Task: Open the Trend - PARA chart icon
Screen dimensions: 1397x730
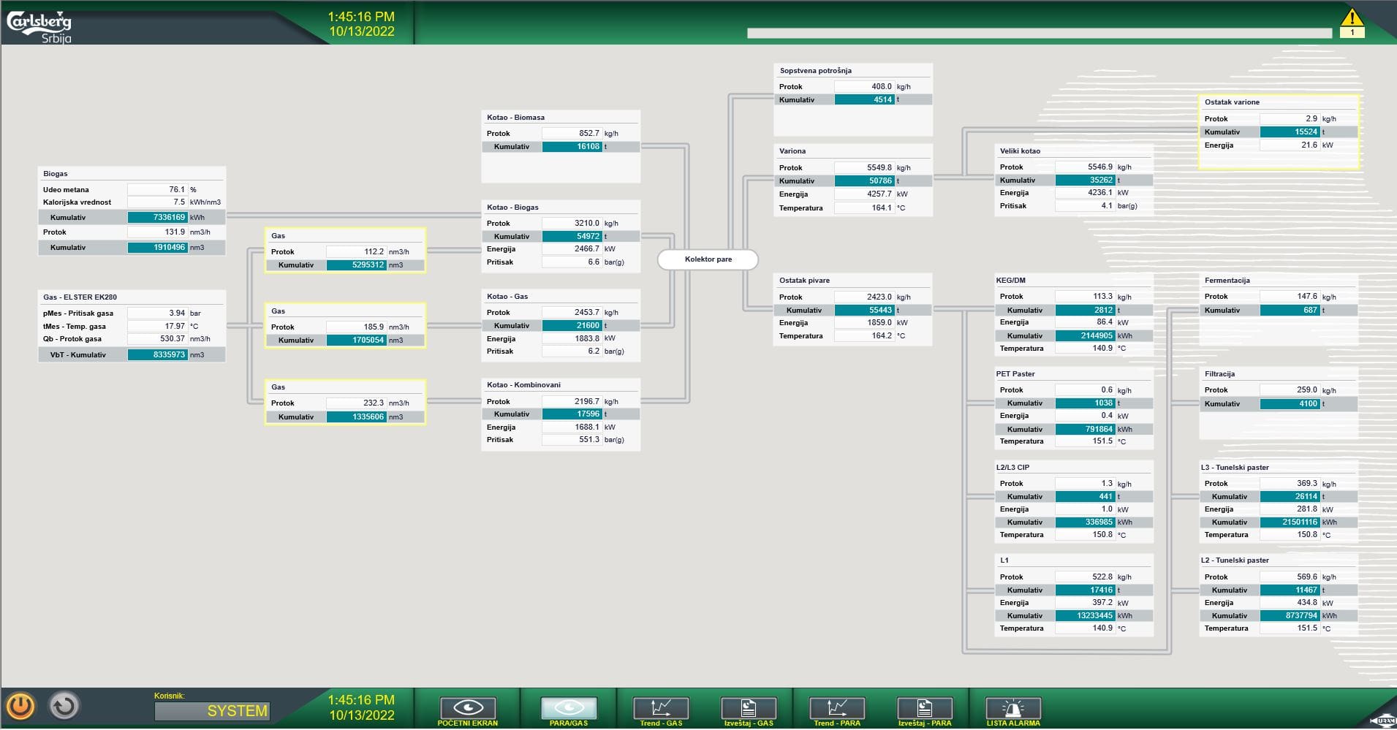Action: click(x=837, y=707)
